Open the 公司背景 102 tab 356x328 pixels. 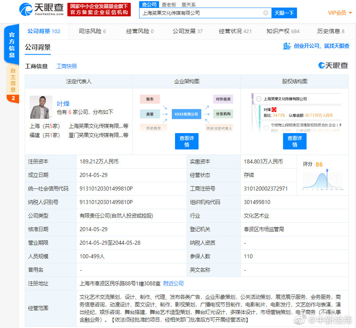click(x=44, y=31)
